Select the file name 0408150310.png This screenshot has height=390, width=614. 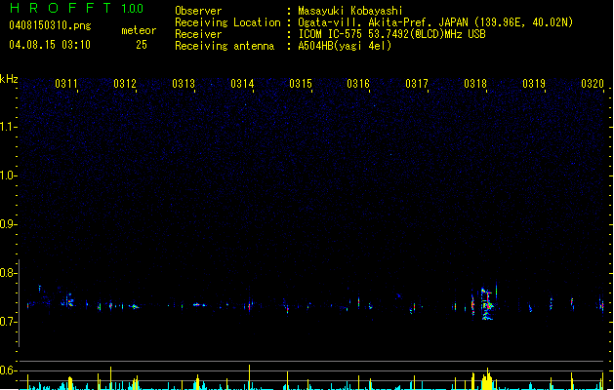click(x=50, y=25)
